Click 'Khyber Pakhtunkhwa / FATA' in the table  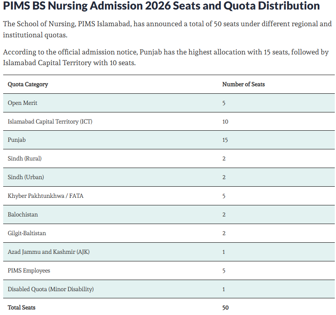tap(45, 196)
